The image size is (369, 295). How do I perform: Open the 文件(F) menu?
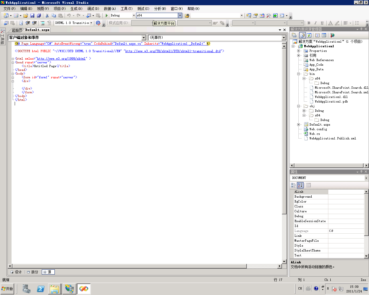pyautogui.click(x=10, y=9)
